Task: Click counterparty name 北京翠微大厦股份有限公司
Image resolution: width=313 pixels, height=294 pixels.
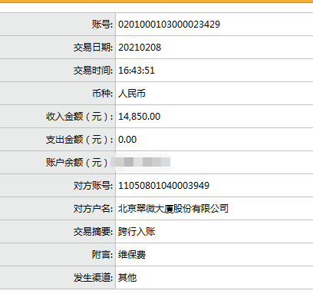Action: [x=173, y=209]
